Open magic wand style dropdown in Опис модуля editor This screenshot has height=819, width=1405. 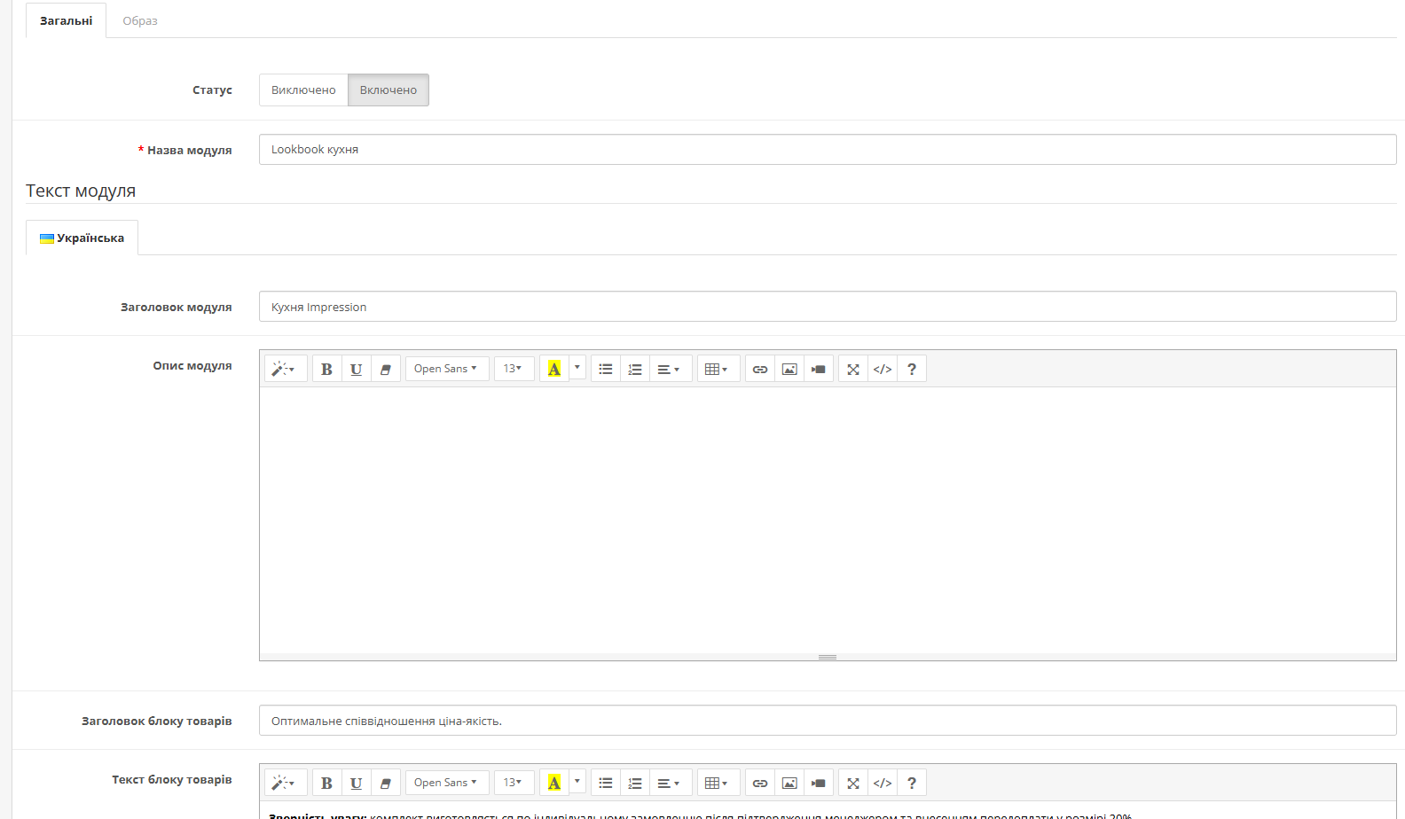(x=286, y=369)
